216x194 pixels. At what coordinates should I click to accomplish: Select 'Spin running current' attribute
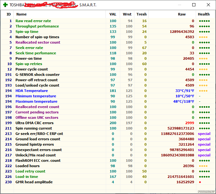34,128
